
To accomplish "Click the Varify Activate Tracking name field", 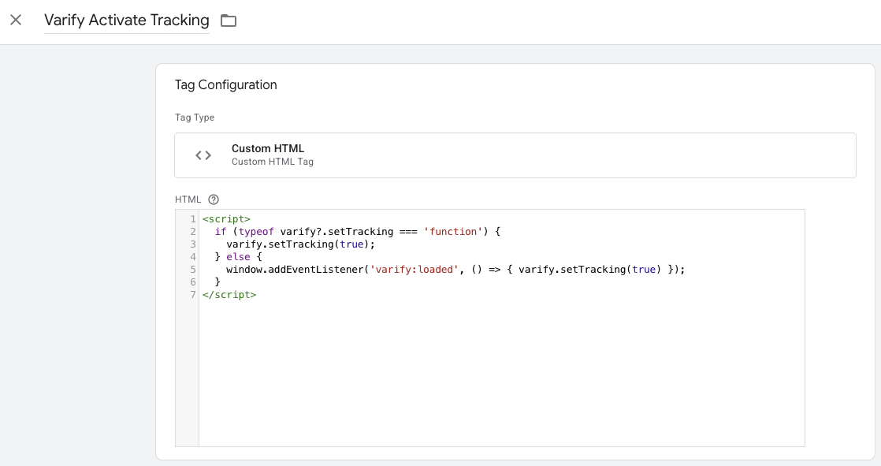I will 126,21.
